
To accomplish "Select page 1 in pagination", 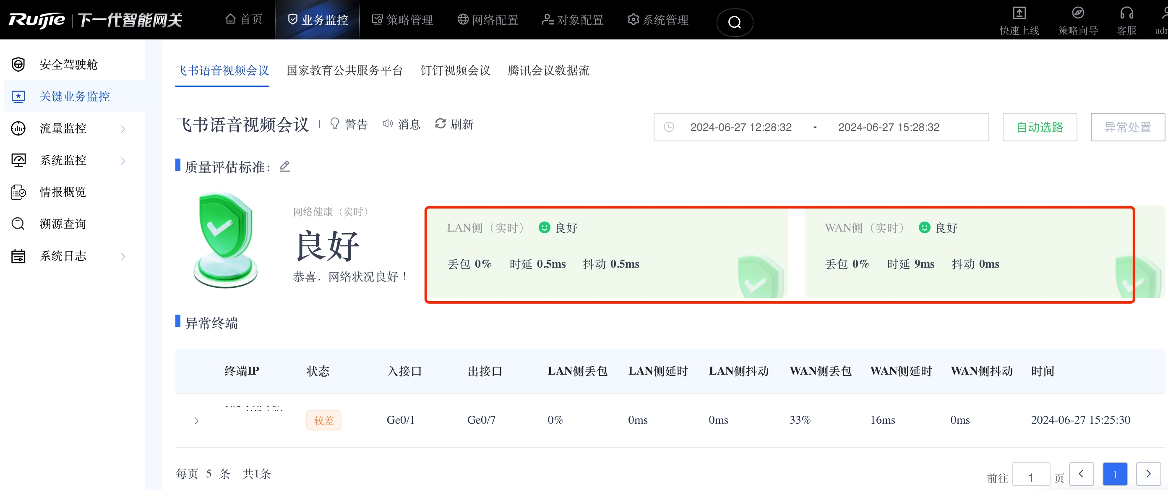I will tap(1114, 474).
